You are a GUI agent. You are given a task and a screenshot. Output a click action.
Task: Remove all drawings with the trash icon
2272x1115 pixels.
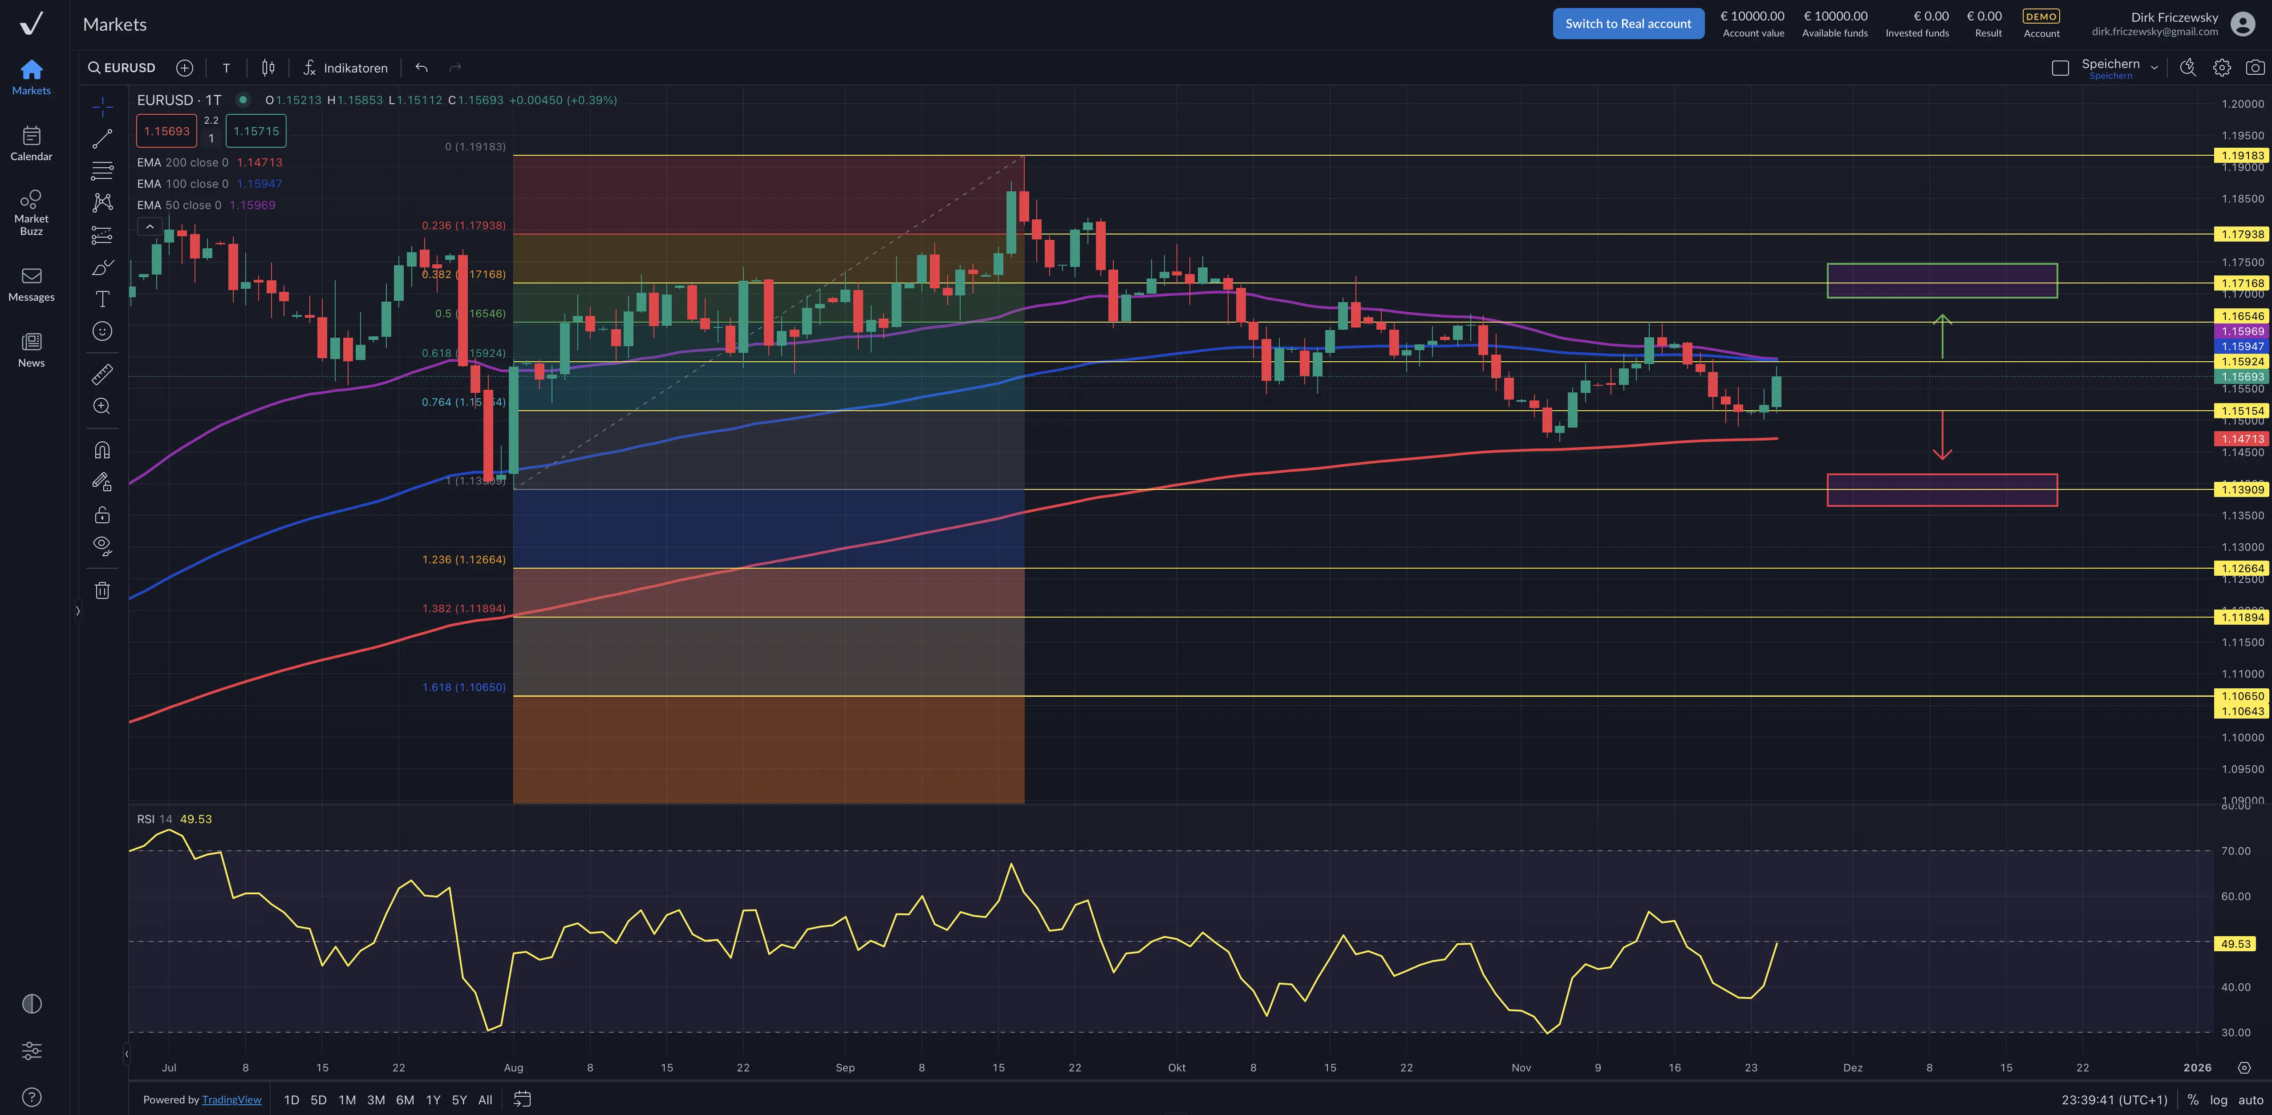[x=102, y=590]
